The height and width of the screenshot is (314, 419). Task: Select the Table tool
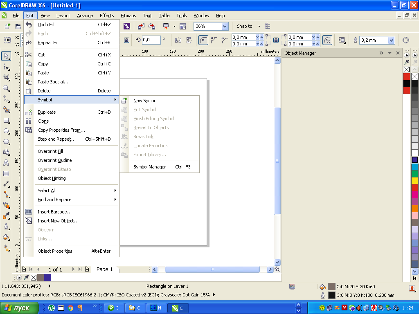pos(6,173)
